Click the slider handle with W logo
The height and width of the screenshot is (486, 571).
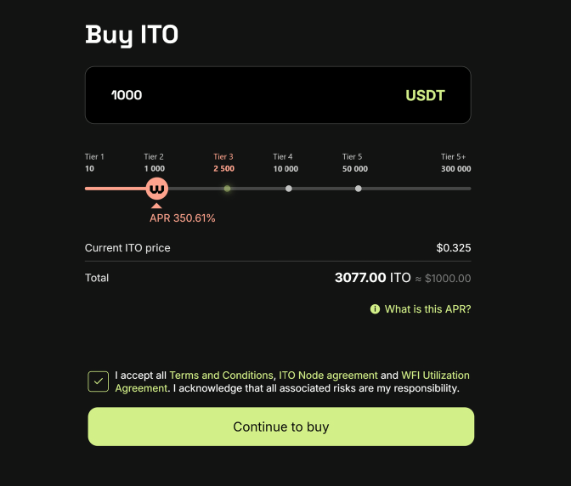point(157,189)
